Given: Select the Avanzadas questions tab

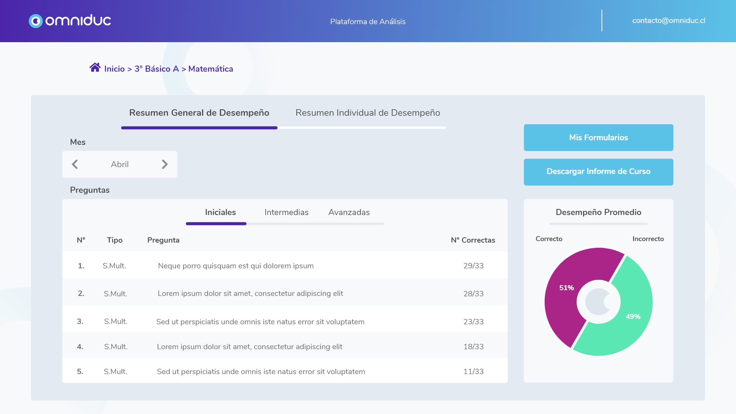Looking at the screenshot, I should [x=349, y=212].
